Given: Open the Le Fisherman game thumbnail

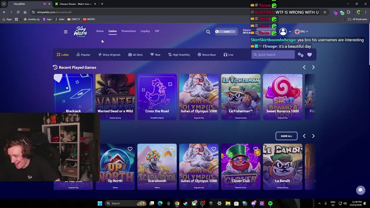Looking at the screenshot, I should [241, 97].
